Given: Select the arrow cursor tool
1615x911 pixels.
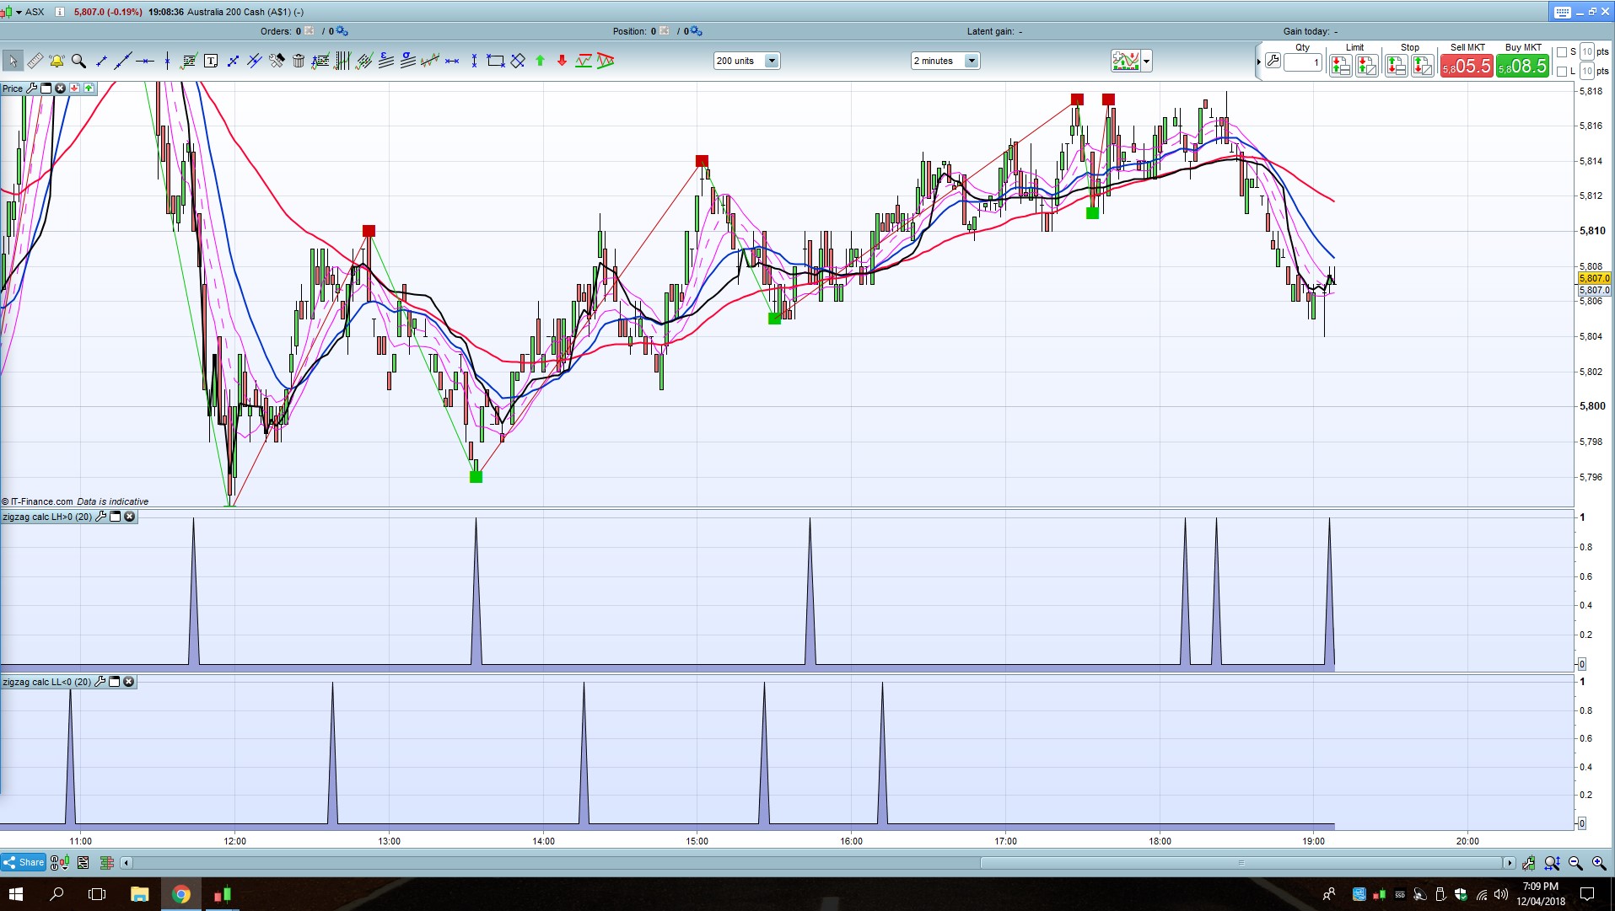Looking at the screenshot, I should coord(13,61).
